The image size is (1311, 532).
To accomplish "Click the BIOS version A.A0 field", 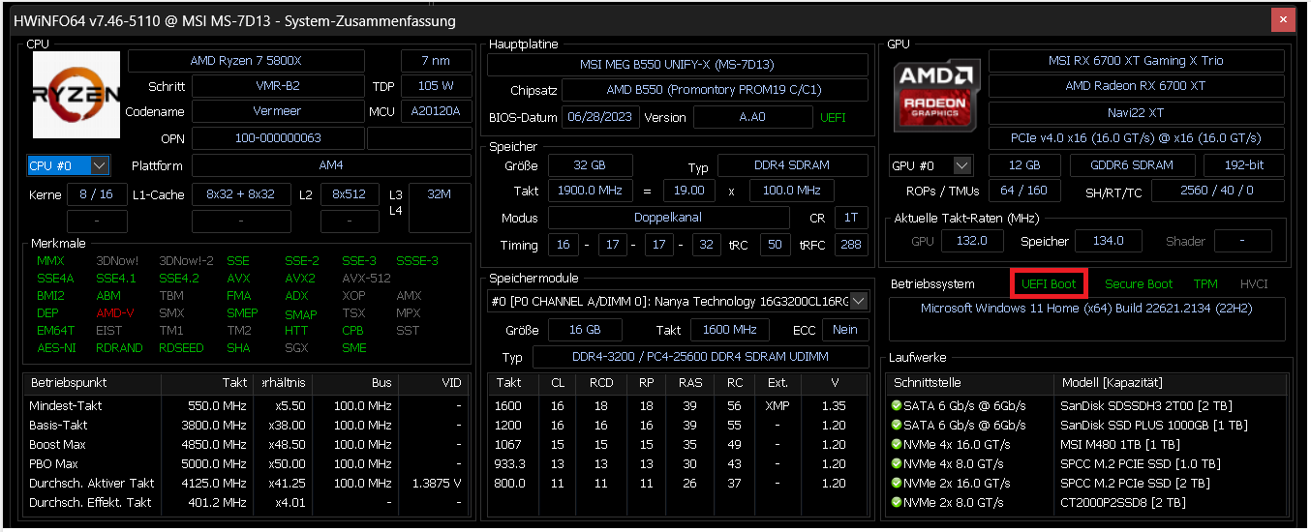I will click(x=752, y=117).
